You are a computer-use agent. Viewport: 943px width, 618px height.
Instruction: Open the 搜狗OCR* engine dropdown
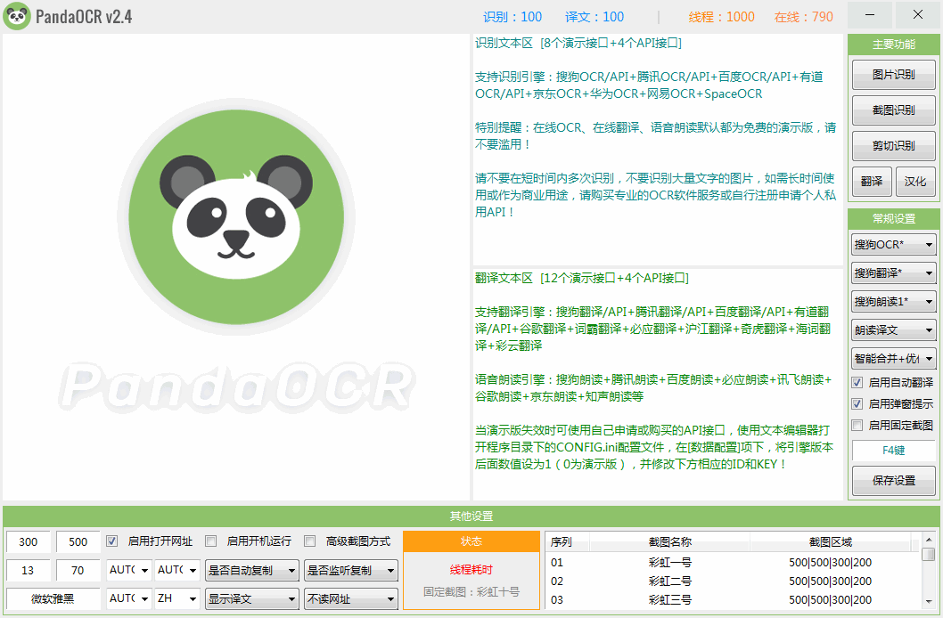(894, 244)
